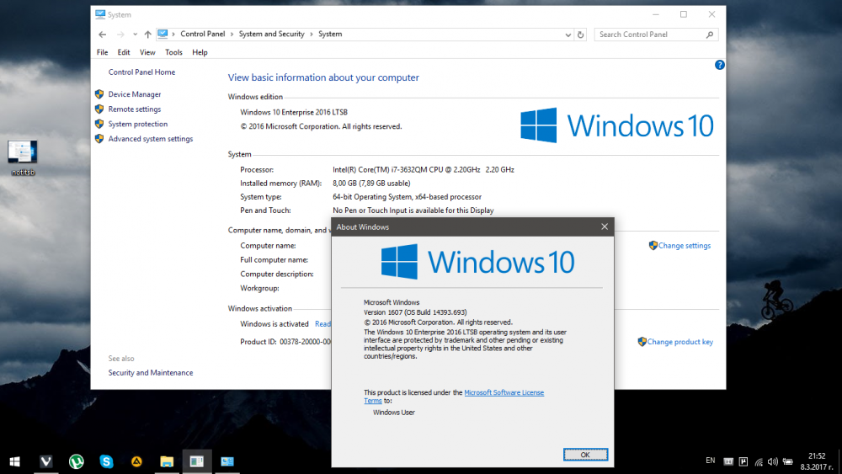842x474 pixels.
Task: Open Remote settings link
Action: coord(134,109)
